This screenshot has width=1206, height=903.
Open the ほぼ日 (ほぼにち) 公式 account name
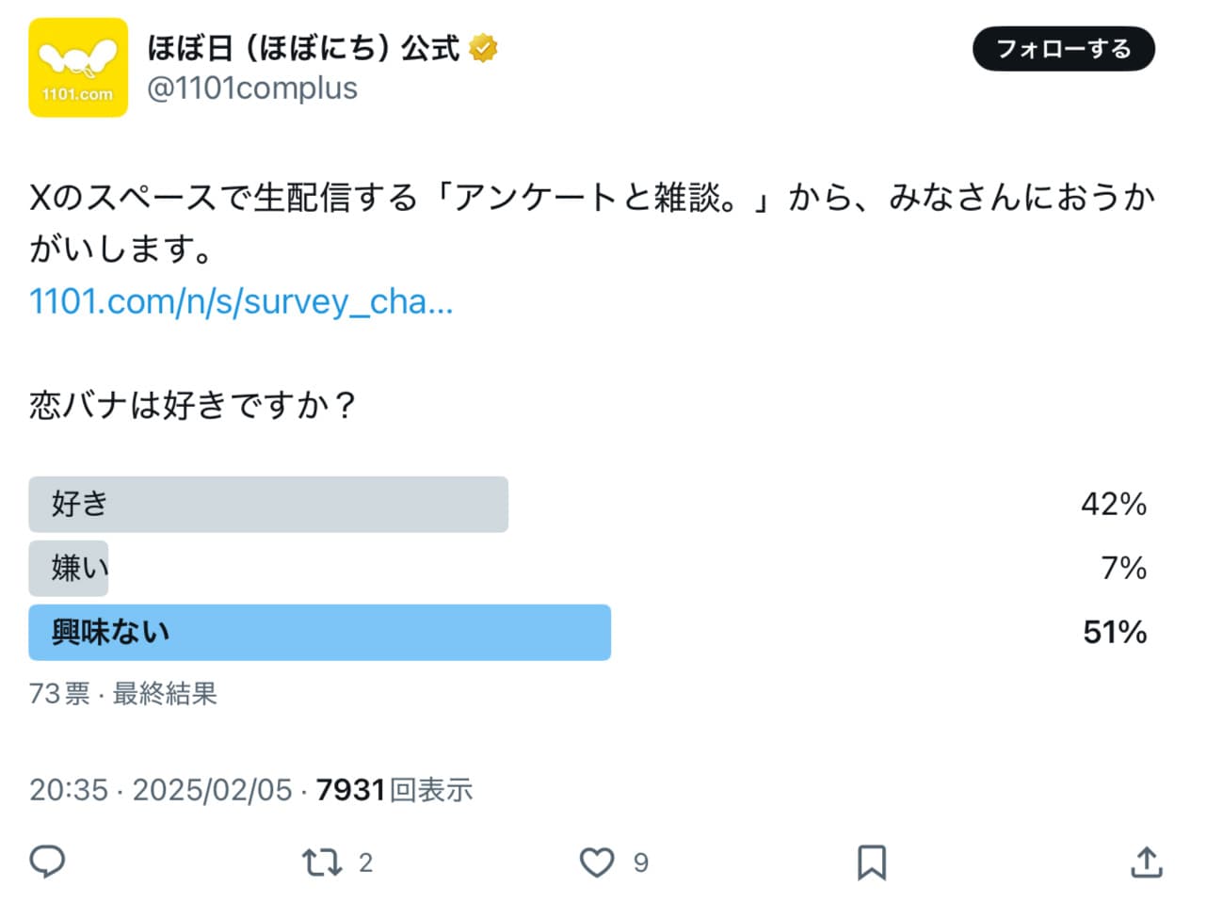click(x=303, y=48)
